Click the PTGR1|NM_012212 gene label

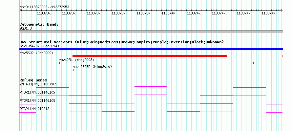[34, 109]
